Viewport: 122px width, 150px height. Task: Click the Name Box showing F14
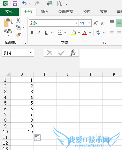[x=15, y=53]
